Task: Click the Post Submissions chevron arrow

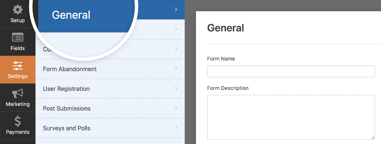Action: tap(176, 108)
